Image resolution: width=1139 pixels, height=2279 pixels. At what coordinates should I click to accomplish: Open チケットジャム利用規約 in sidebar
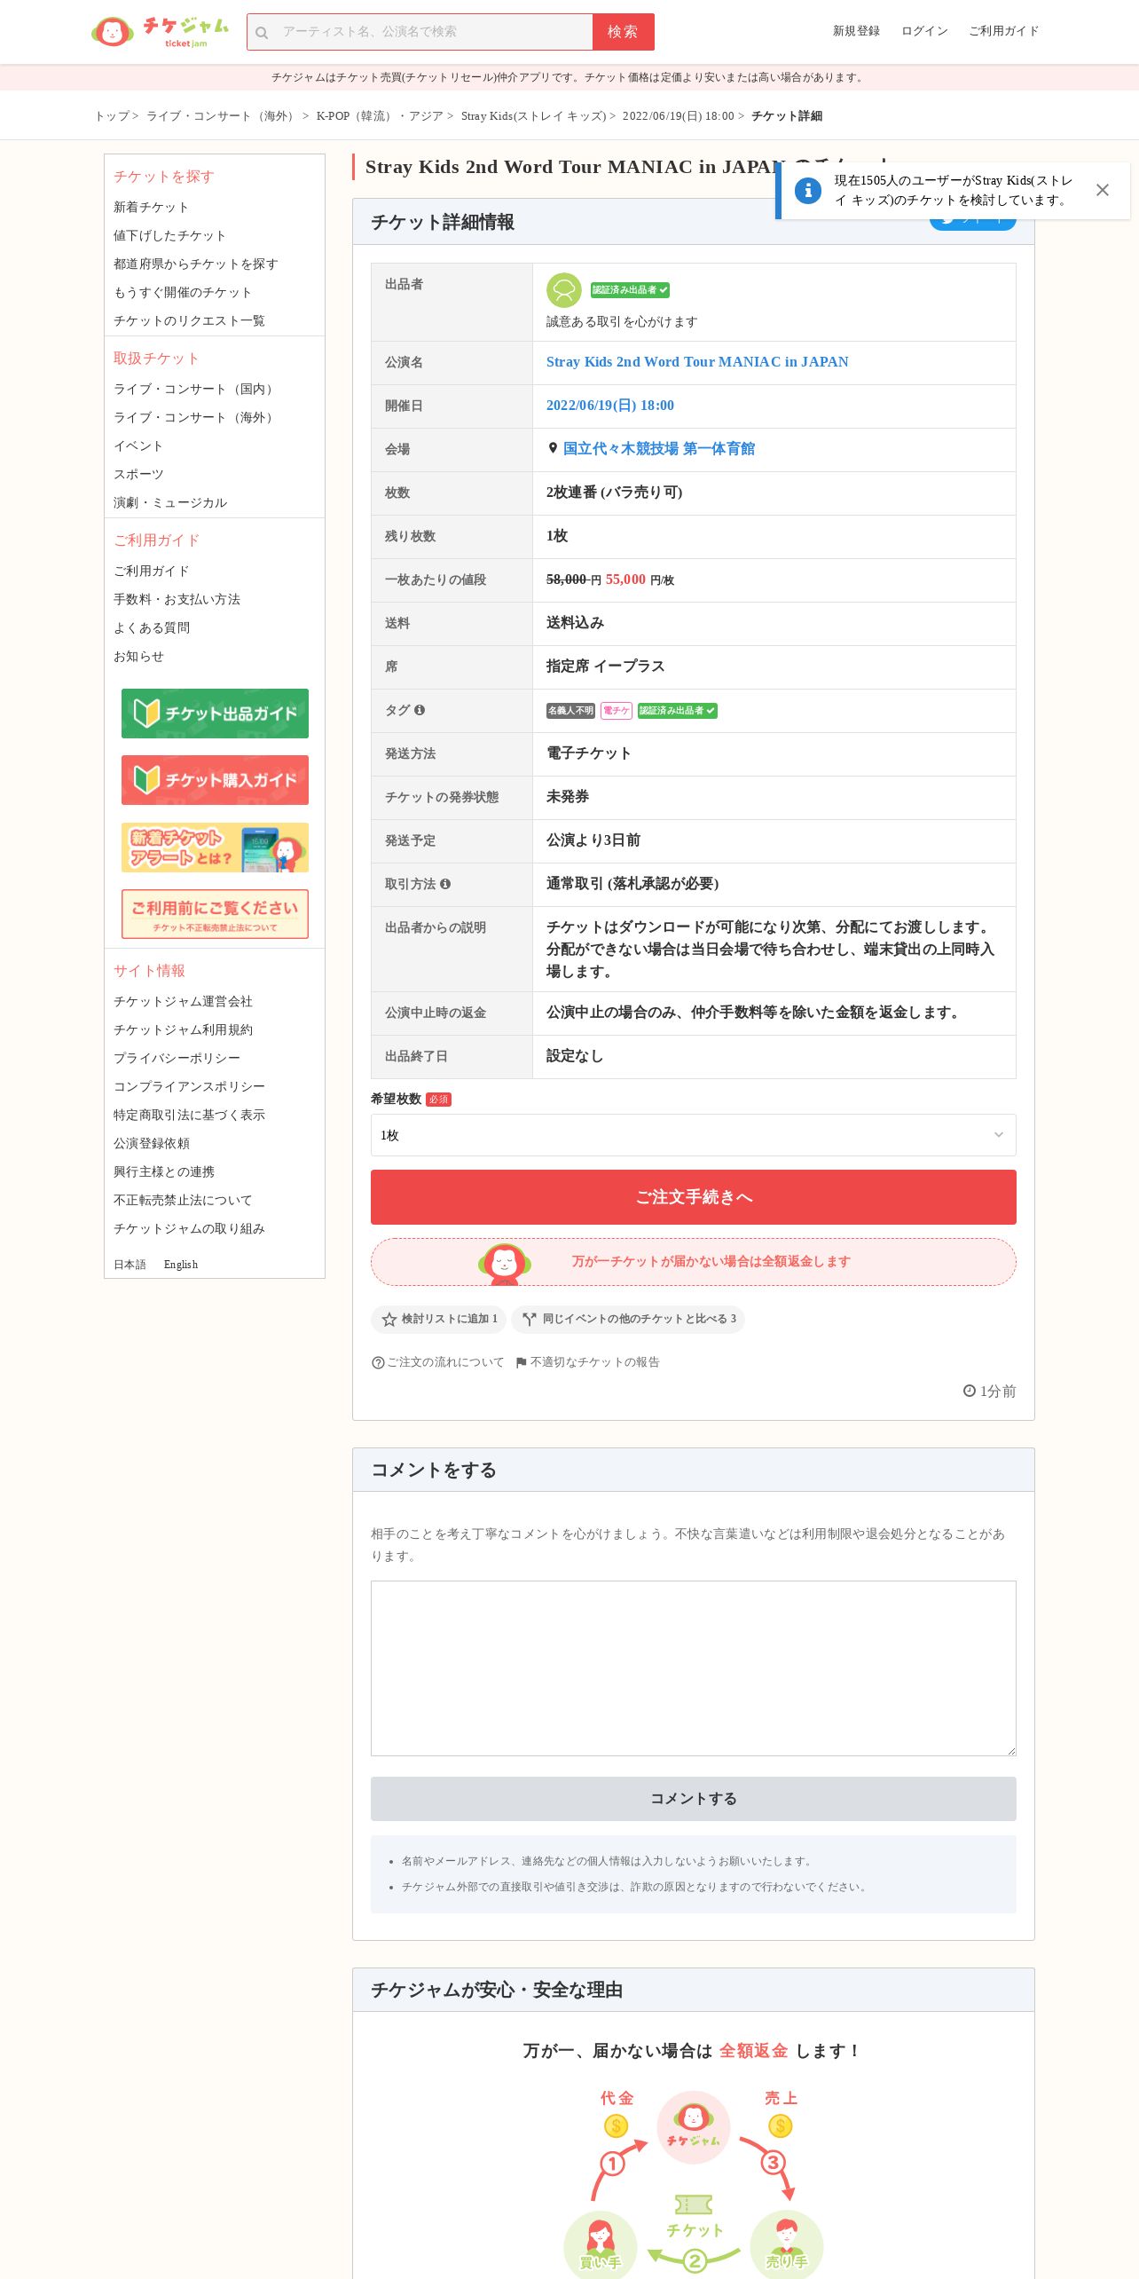coord(183,1030)
